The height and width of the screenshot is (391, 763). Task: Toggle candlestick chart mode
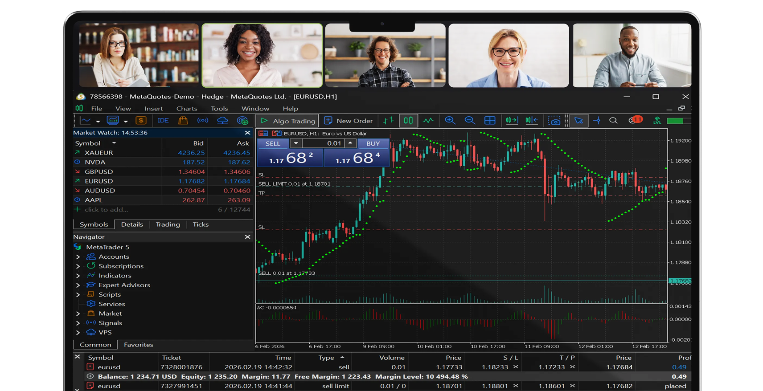point(408,121)
